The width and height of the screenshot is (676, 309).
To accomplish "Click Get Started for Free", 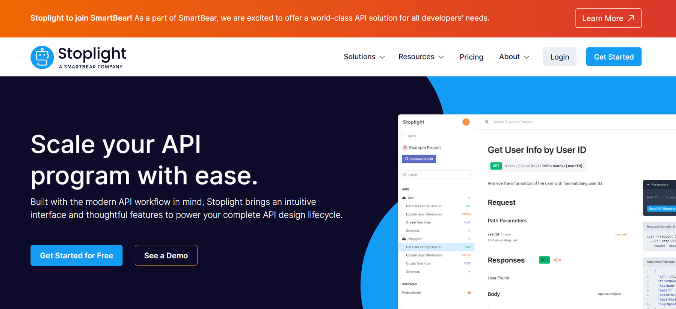I will [x=77, y=255].
